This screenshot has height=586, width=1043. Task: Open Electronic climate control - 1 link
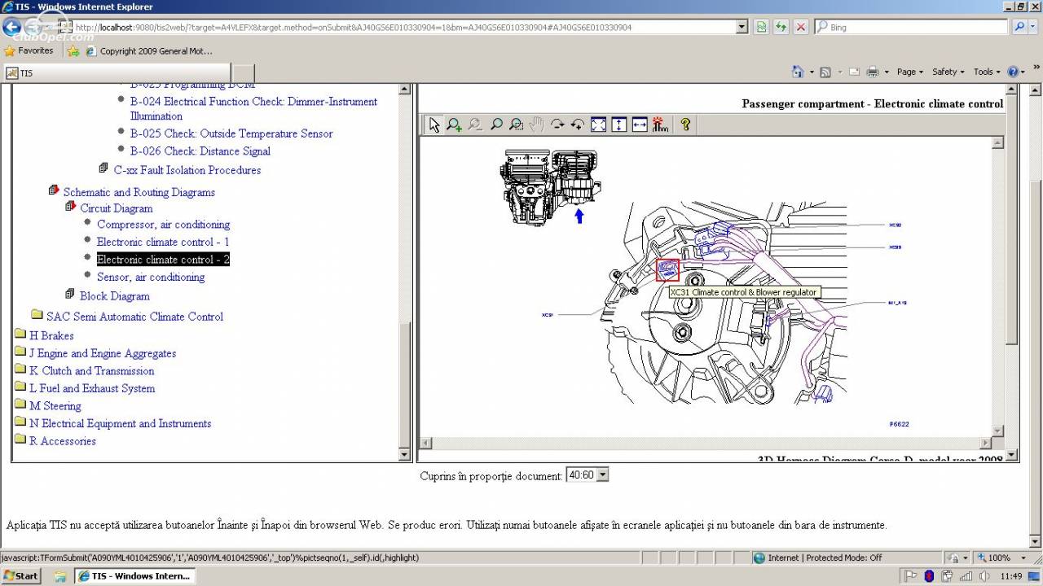pos(163,242)
